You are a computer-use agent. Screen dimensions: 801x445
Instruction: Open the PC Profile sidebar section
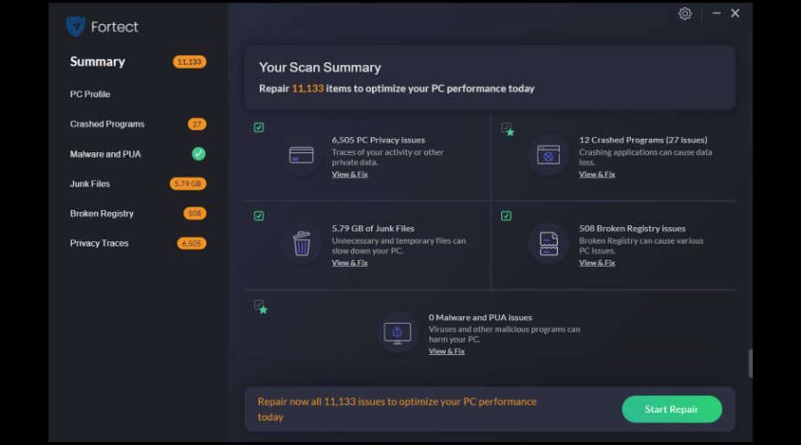pos(91,94)
